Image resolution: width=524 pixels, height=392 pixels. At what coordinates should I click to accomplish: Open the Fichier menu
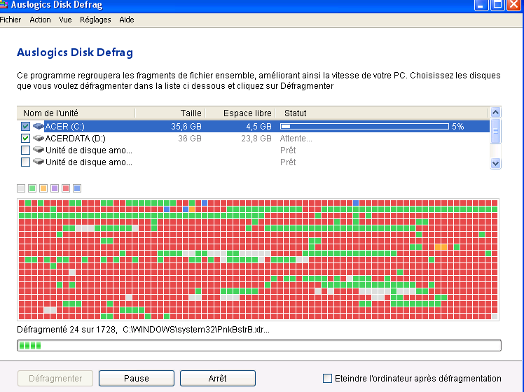click(x=11, y=20)
